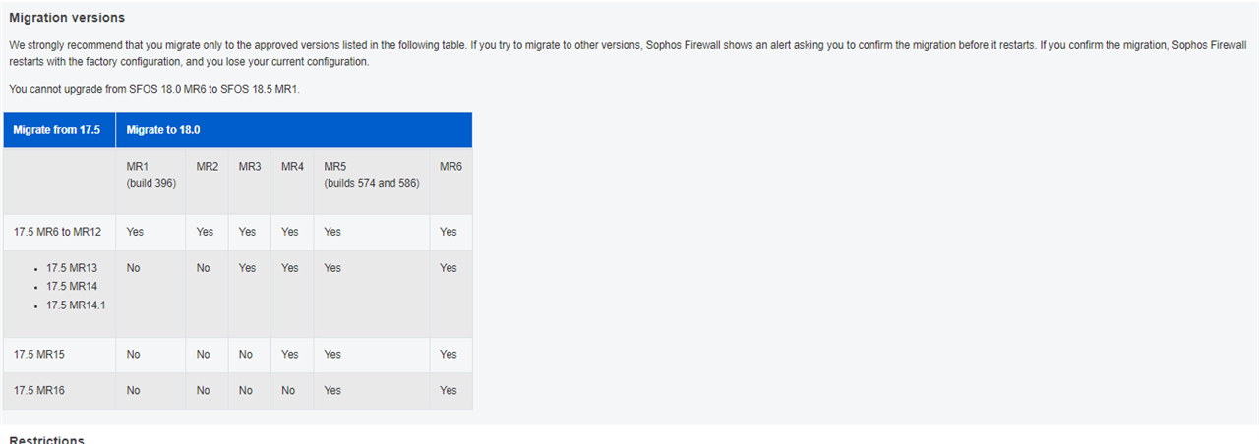Image resolution: width=1259 pixels, height=444 pixels.
Task: Click 'No' under MR4 in the 17.5 MR16 row
Action: [x=288, y=390]
